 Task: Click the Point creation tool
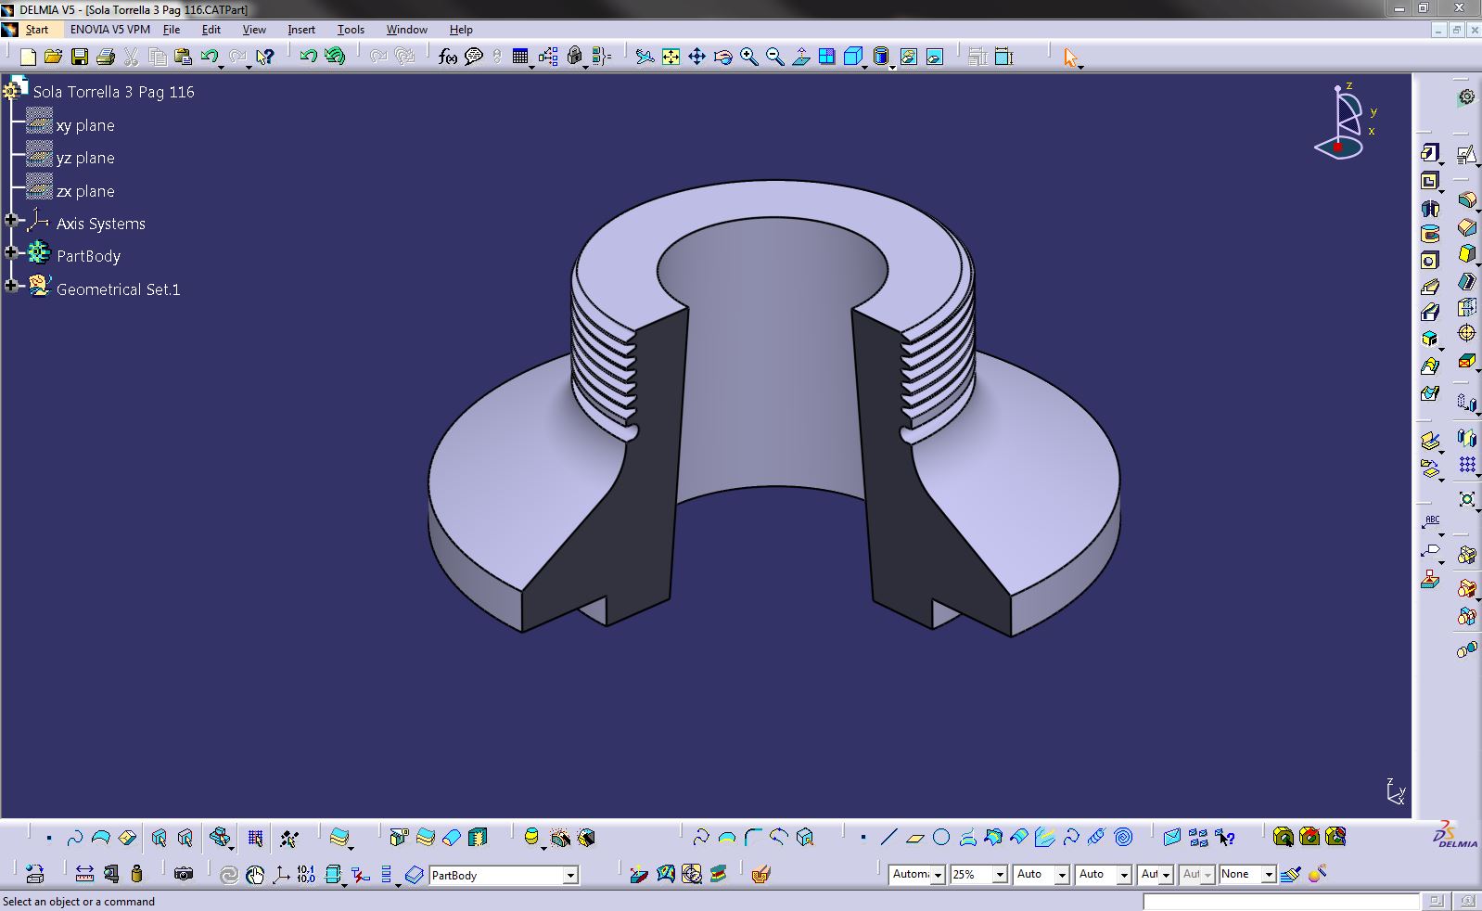coord(862,838)
